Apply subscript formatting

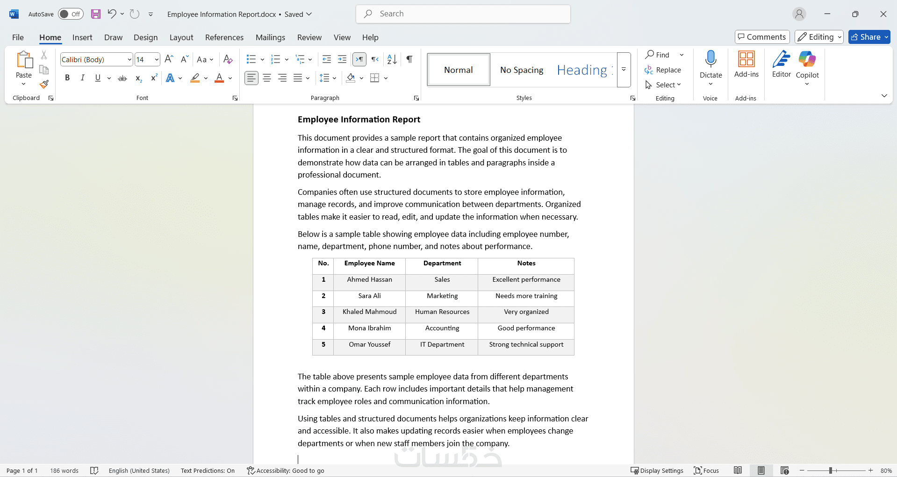(138, 78)
